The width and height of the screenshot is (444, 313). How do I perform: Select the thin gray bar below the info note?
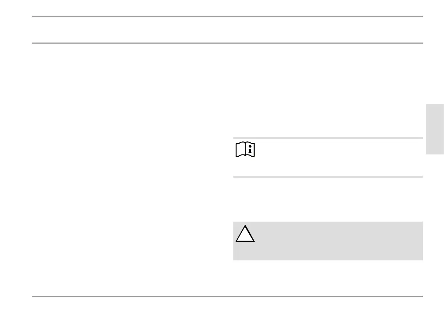[x=328, y=177]
